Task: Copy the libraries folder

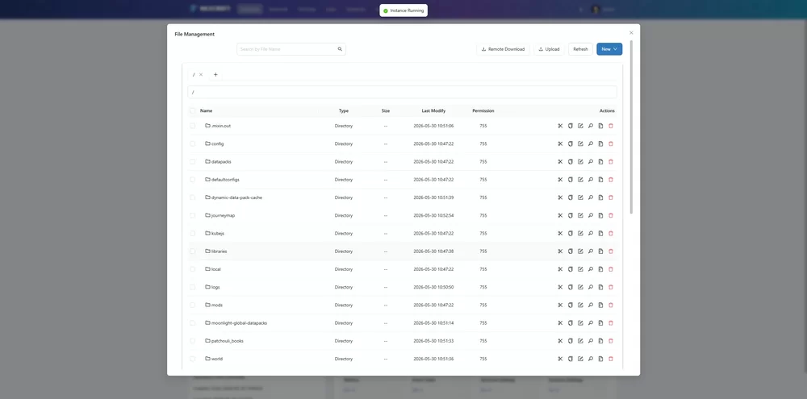Action: tap(571, 251)
